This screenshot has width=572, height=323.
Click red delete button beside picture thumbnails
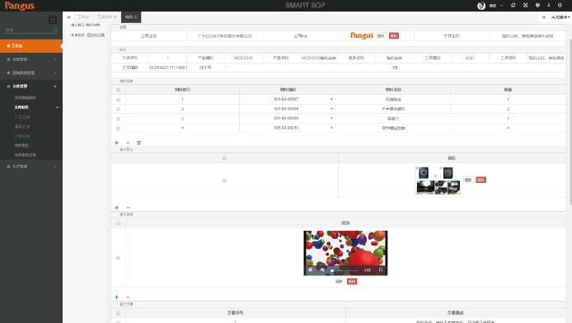pos(481,180)
